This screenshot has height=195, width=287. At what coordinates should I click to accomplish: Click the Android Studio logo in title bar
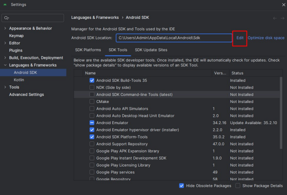(x=5, y=5)
